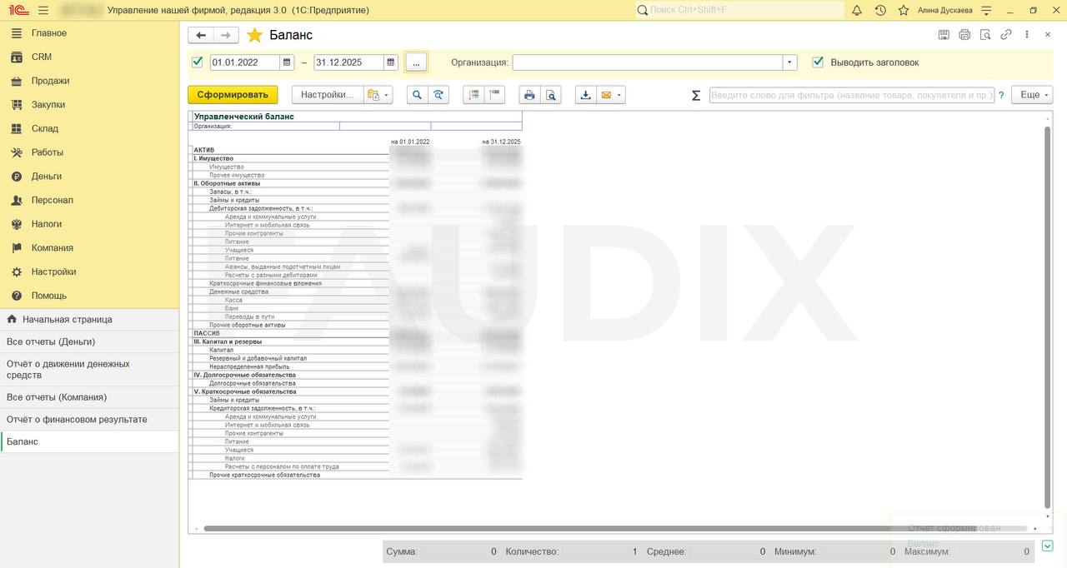The width and height of the screenshot is (1067, 568).
Task: Open the Налоги section
Action: (x=89, y=224)
